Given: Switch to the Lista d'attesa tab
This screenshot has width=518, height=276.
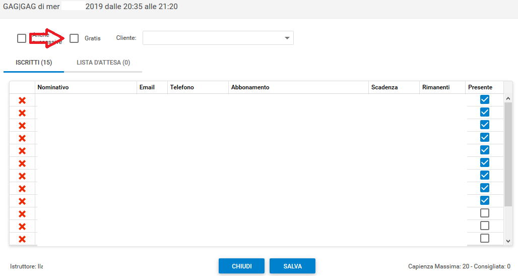Looking at the screenshot, I should 103,63.
